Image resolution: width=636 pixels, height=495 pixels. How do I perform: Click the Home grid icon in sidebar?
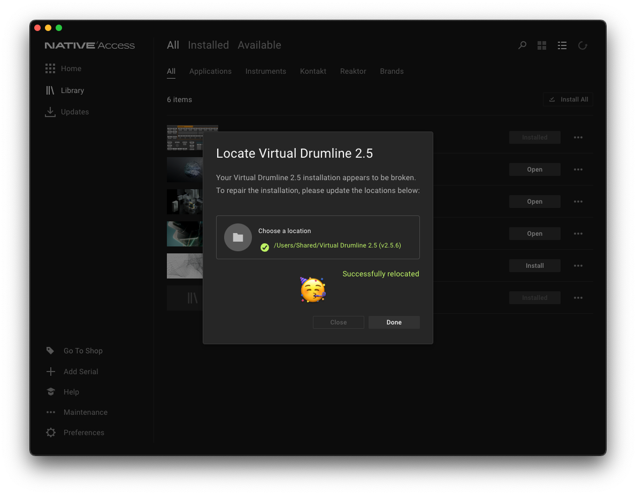pyautogui.click(x=50, y=68)
